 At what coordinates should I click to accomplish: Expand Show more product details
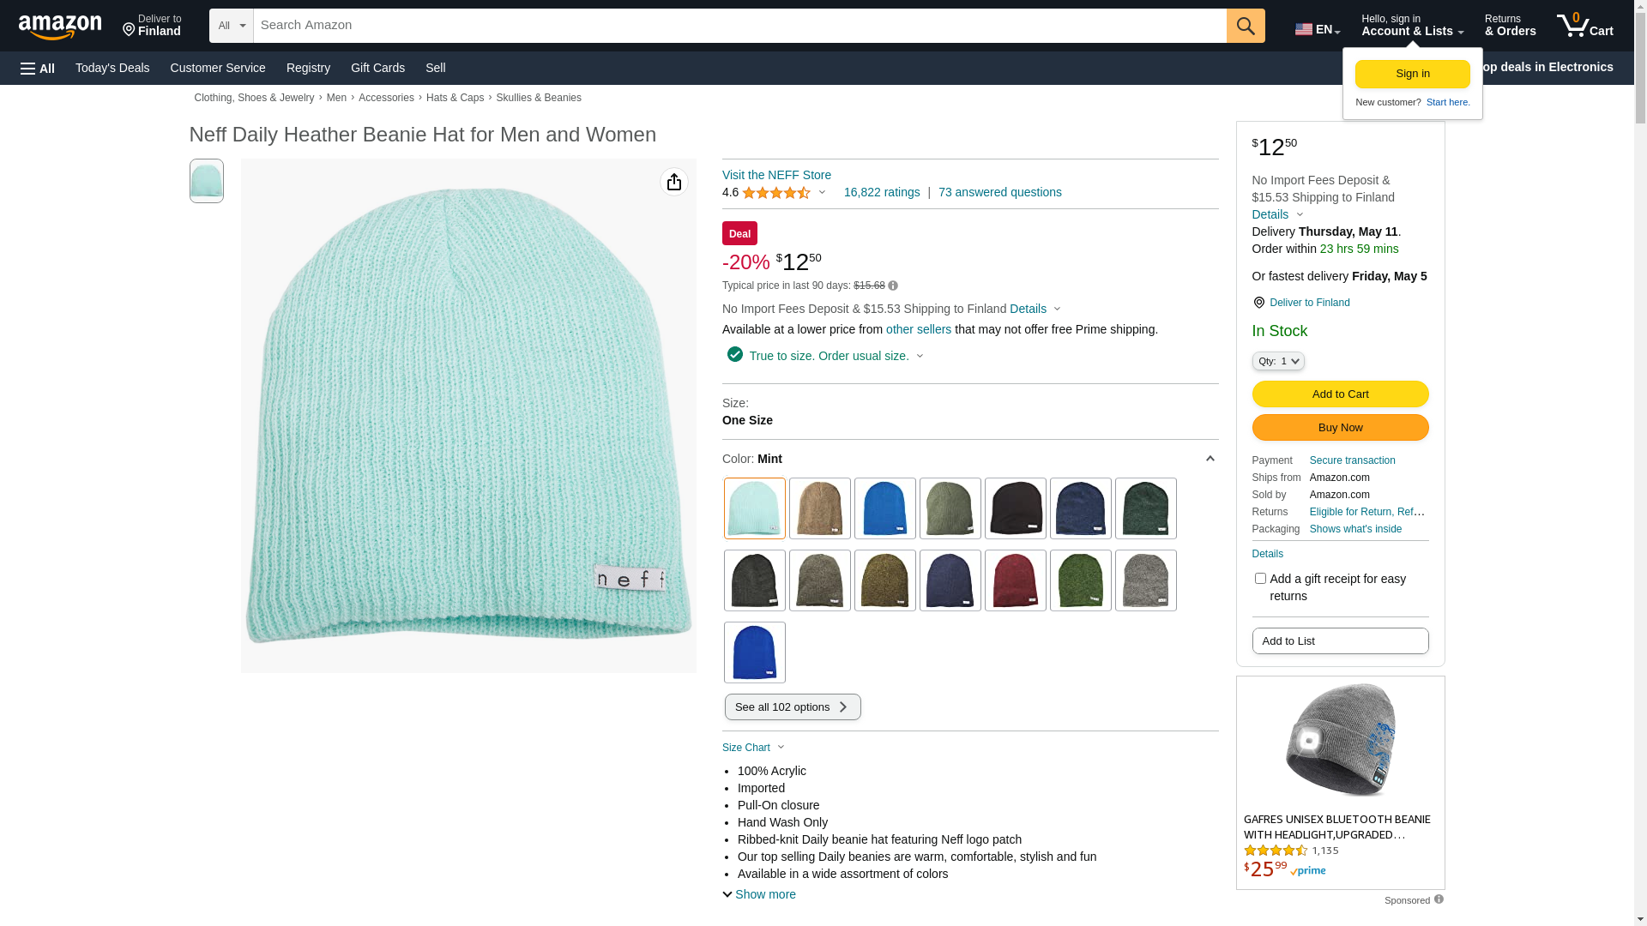[759, 894]
